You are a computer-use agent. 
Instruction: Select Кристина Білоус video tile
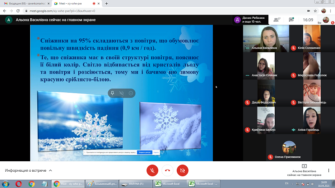coord(266,120)
